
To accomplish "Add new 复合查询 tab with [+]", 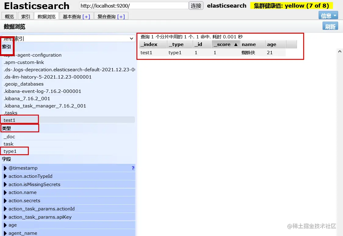I will 121,17.
